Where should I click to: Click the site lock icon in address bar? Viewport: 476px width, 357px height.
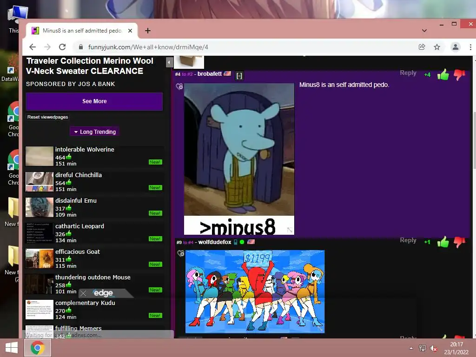pos(81,47)
